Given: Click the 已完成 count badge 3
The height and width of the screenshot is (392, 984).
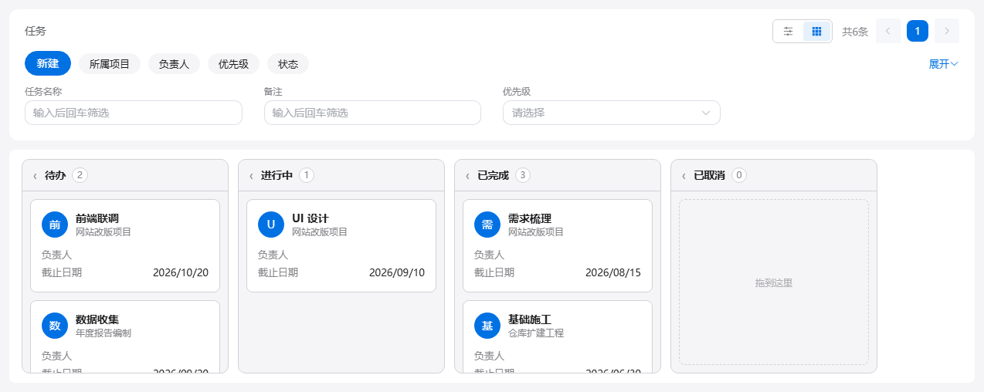Looking at the screenshot, I should pos(523,175).
